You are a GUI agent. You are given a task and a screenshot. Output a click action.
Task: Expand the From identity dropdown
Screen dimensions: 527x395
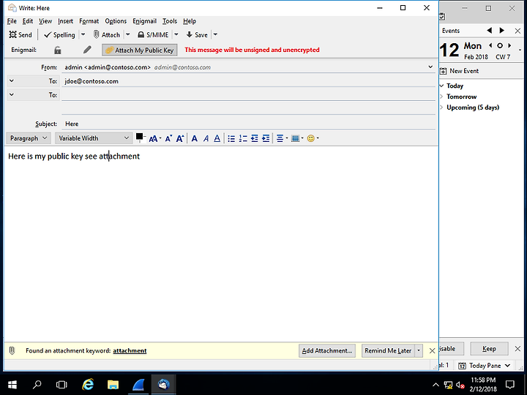coord(430,67)
